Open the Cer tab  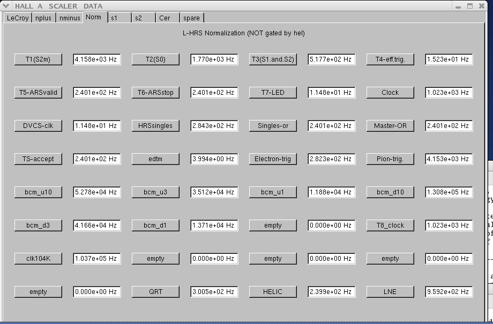168,18
